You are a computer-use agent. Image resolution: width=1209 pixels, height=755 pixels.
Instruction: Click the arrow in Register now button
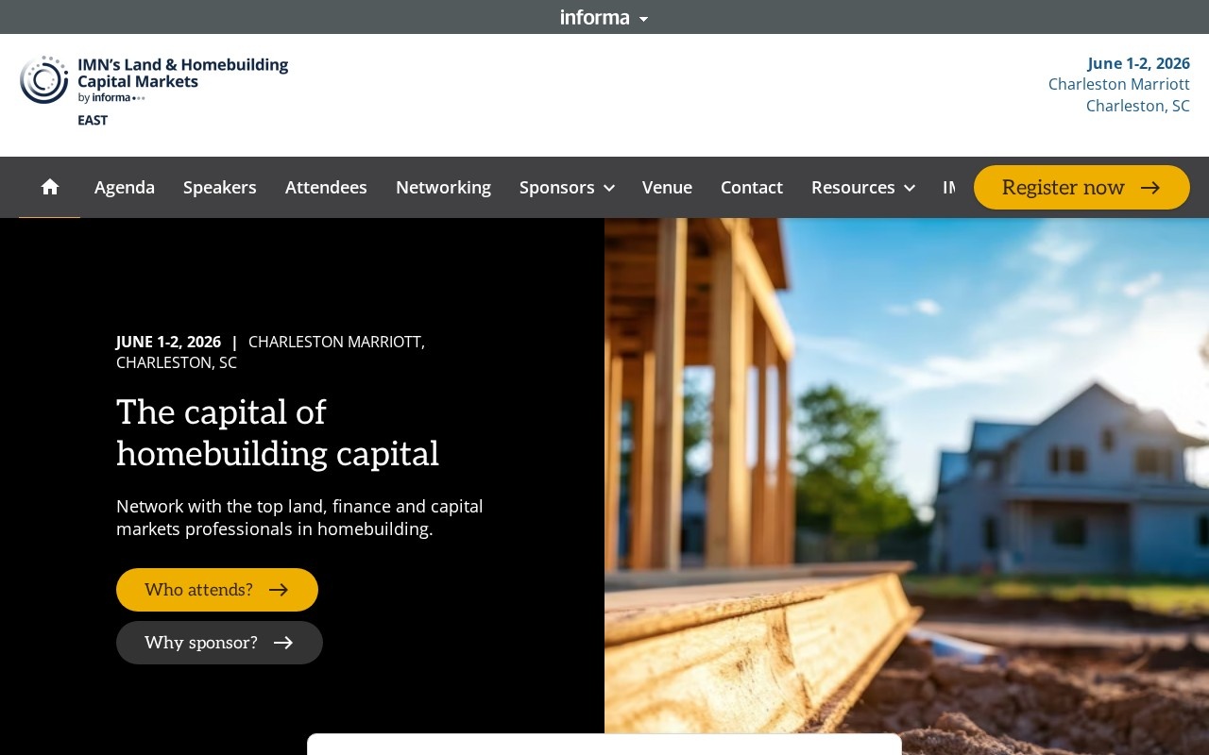tap(1150, 188)
